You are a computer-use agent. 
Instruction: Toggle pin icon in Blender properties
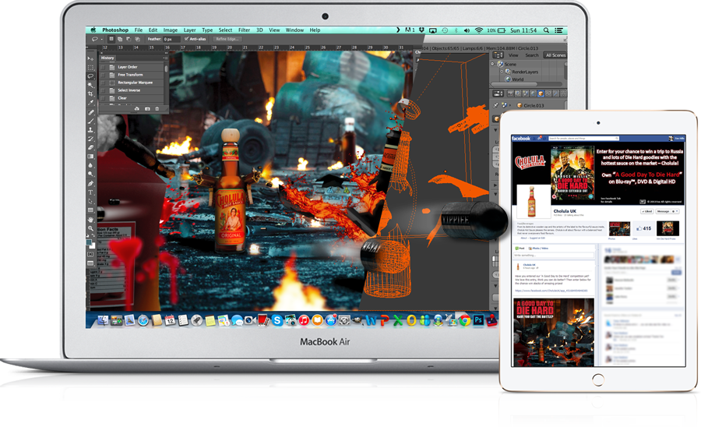(496, 105)
